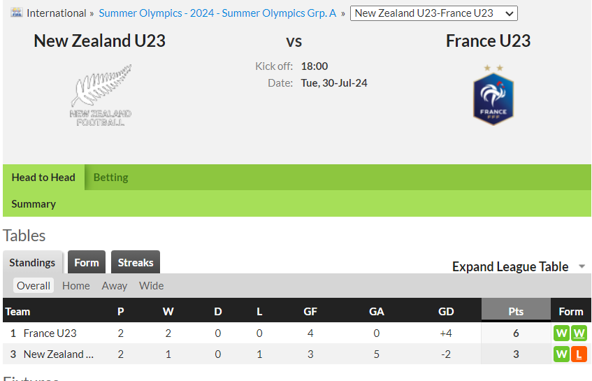Click the New Zealand Football fern logo

click(101, 95)
